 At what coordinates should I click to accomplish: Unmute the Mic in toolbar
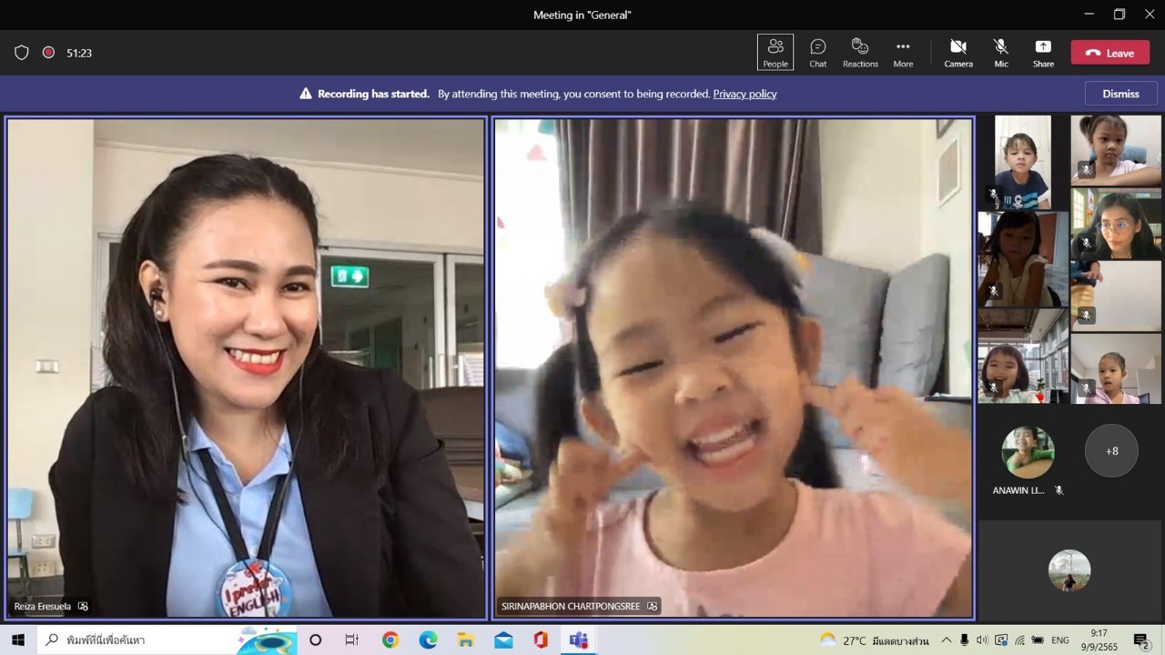click(1001, 53)
